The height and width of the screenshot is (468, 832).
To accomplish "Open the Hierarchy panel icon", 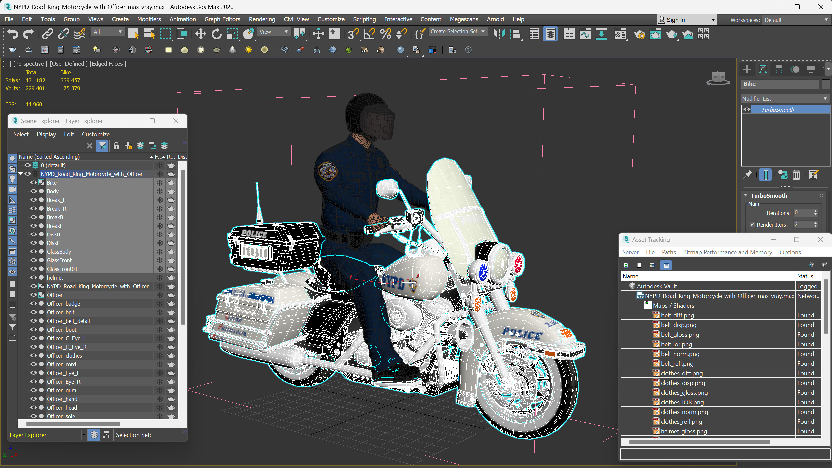I will click(x=779, y=69).
